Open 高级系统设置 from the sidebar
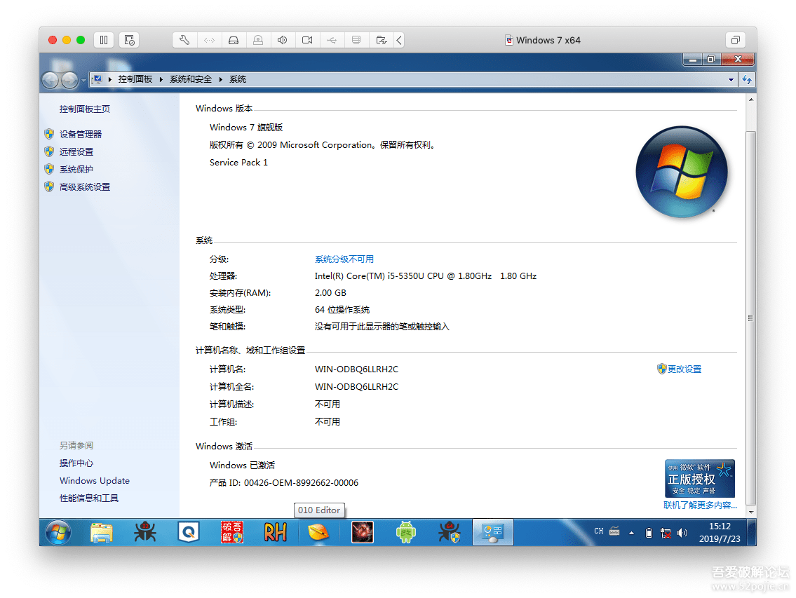Viewport: 796px width, 598px height. click(84, 186)
